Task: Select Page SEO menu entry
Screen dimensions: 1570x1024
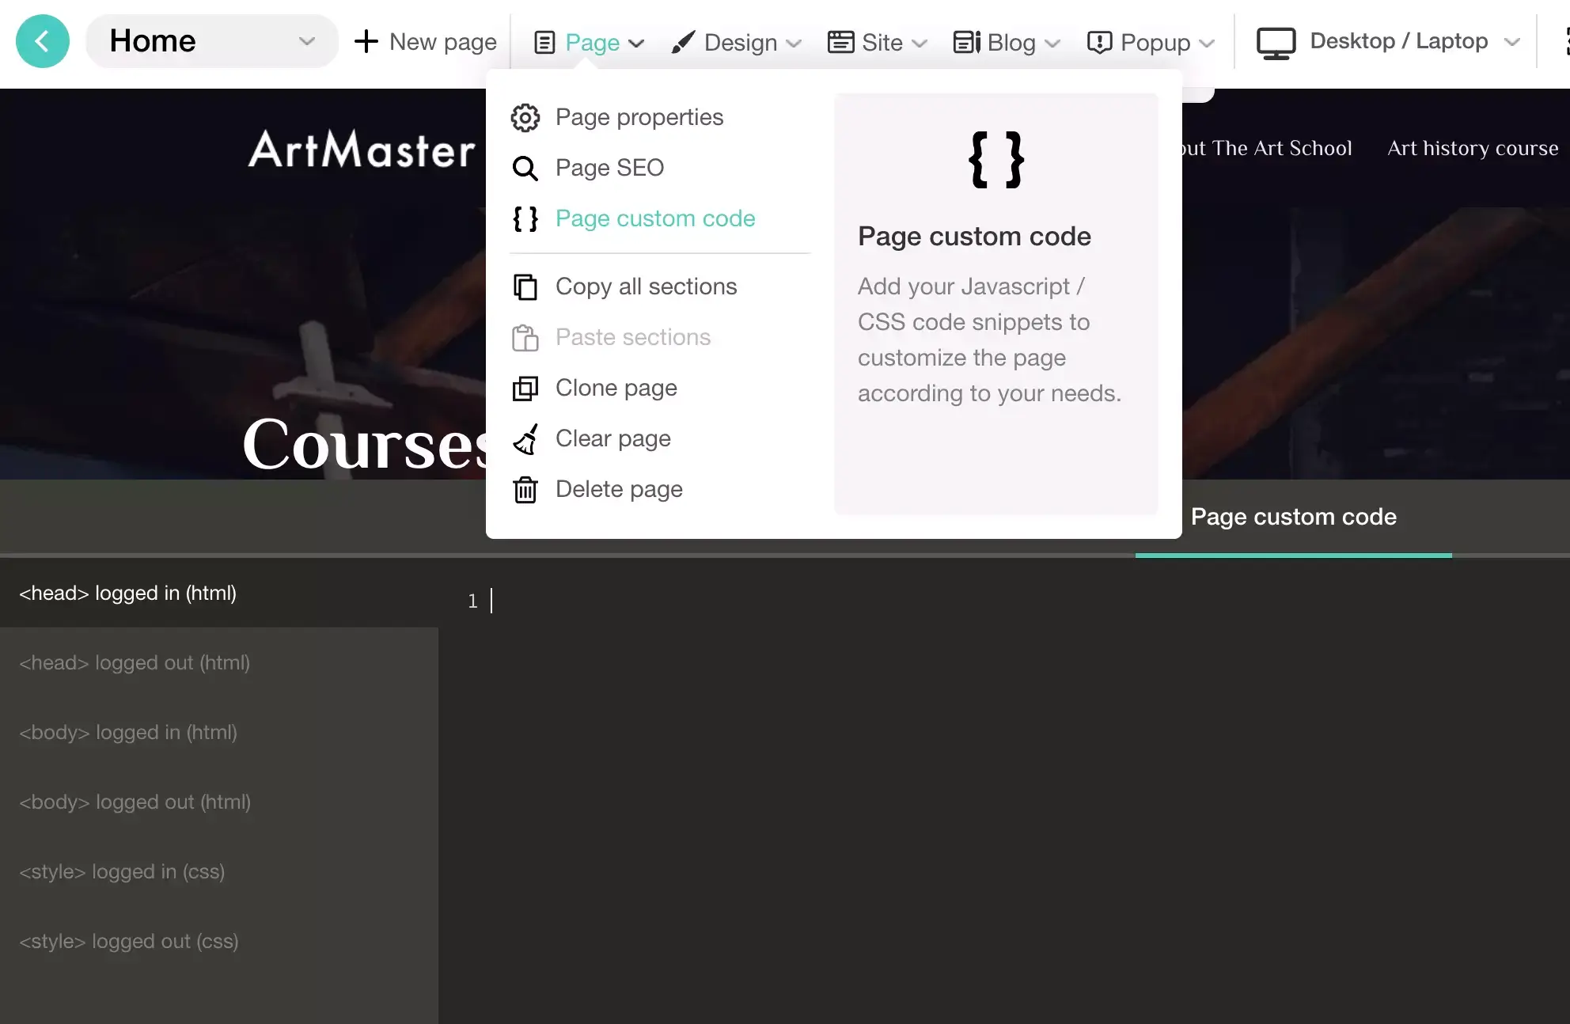Action: [609, 168]
